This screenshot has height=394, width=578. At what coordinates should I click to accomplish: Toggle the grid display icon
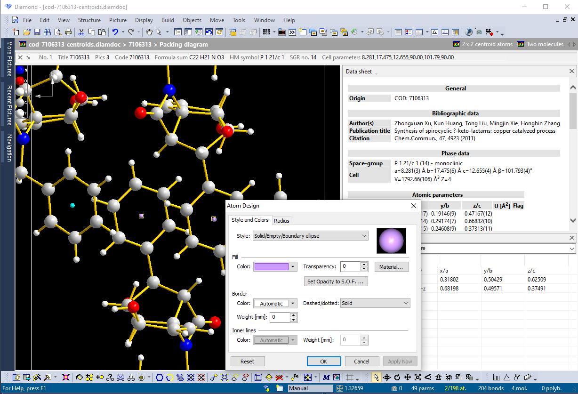pyautogui.click(x=349, y=377)
